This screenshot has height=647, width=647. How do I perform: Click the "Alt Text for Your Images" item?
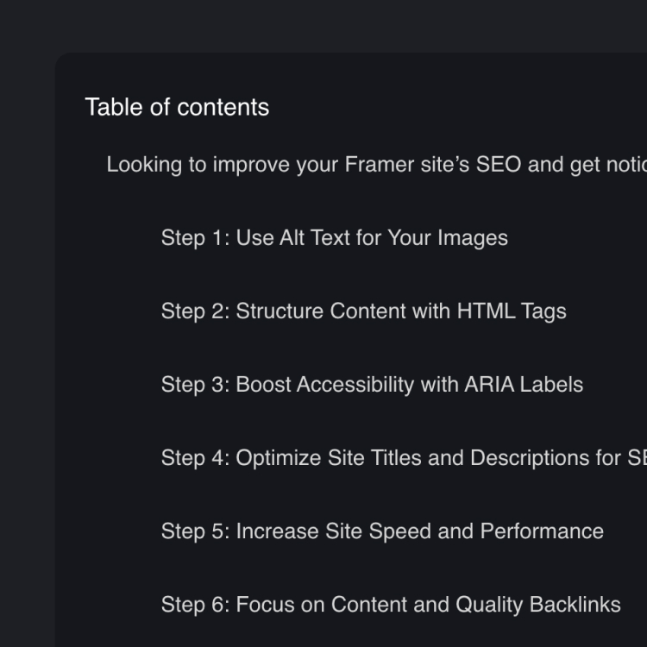pos(393,237)
